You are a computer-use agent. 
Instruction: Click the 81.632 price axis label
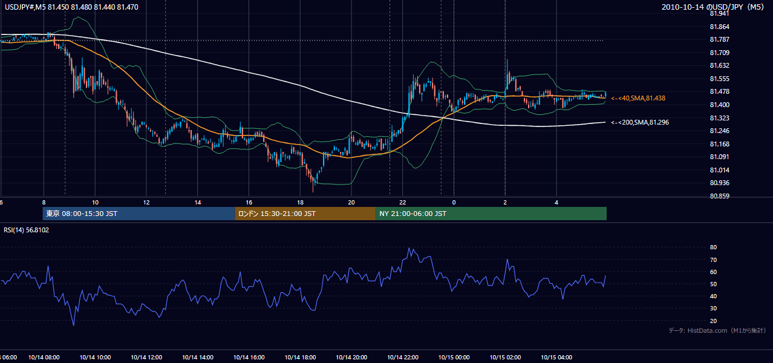tap(719, 66)
